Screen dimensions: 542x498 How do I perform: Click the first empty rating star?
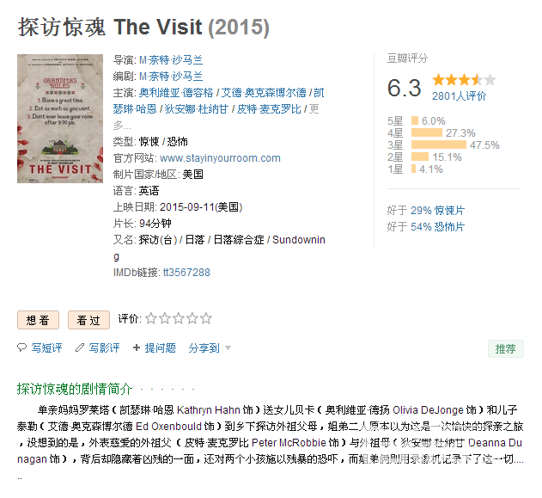(151, 318)
